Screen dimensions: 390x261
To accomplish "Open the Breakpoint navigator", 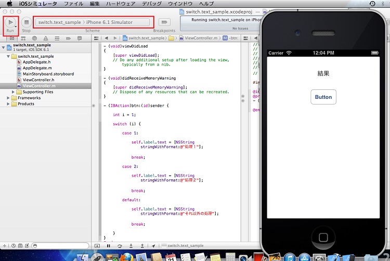I will tap(69, 38).
